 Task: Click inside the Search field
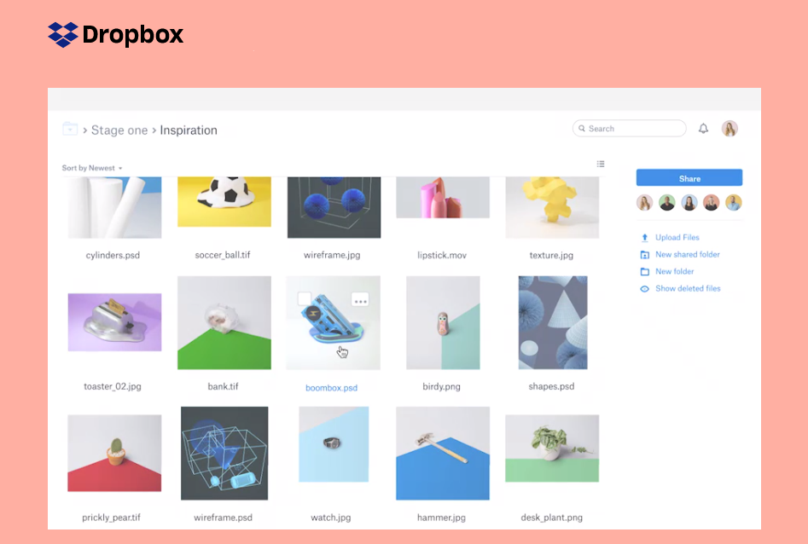click(631, 129)
